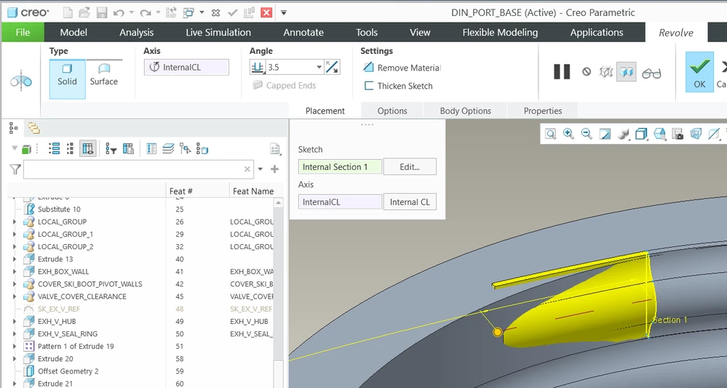This screenshot has height=388, width=727.
Task: Click the Zoom In icon in graphics toolbar
Action: (568, 134)
